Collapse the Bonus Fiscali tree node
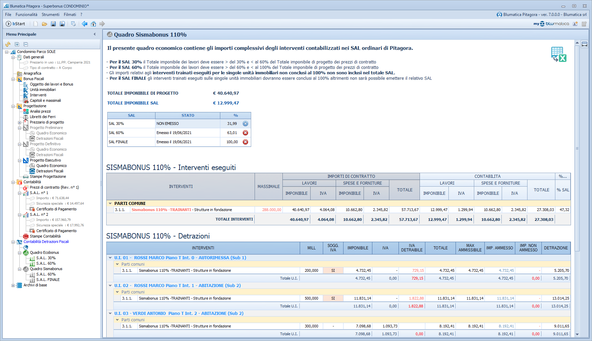Image resolution: width=592 pixels, height=341 pixels. (13, 79)
